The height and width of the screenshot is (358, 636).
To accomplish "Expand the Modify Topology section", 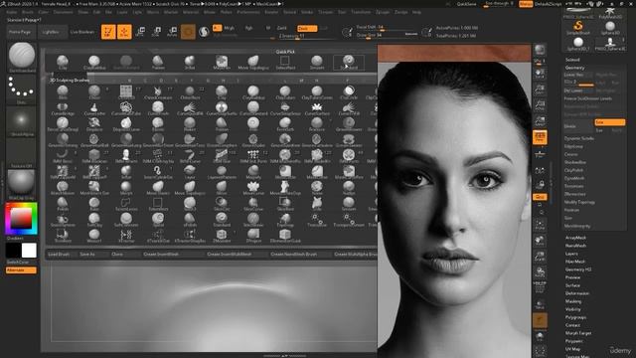I will (x=579, y=202).
